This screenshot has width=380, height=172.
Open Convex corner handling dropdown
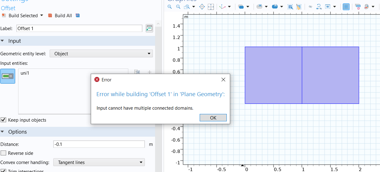(99, 162)
